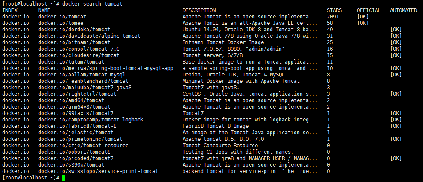Select the docker.io/swisstopo/service-print-tomcat name
This screenshot has height=182, width=423.
point(98,171)
